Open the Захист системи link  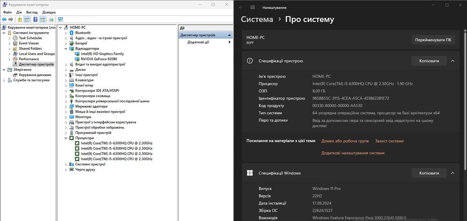[389, 141]
